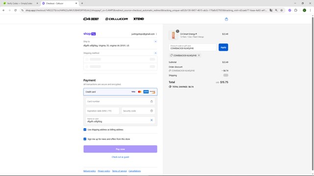Click the translate page icon

[x=271, y=10]
